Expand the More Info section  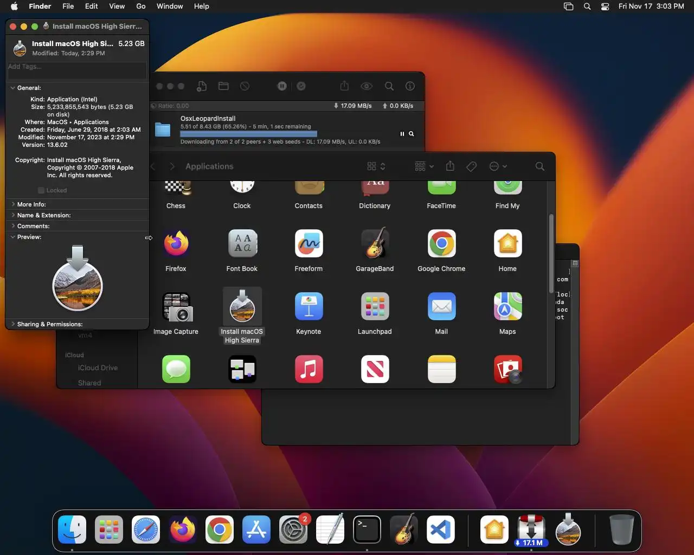tap(12, 204)
